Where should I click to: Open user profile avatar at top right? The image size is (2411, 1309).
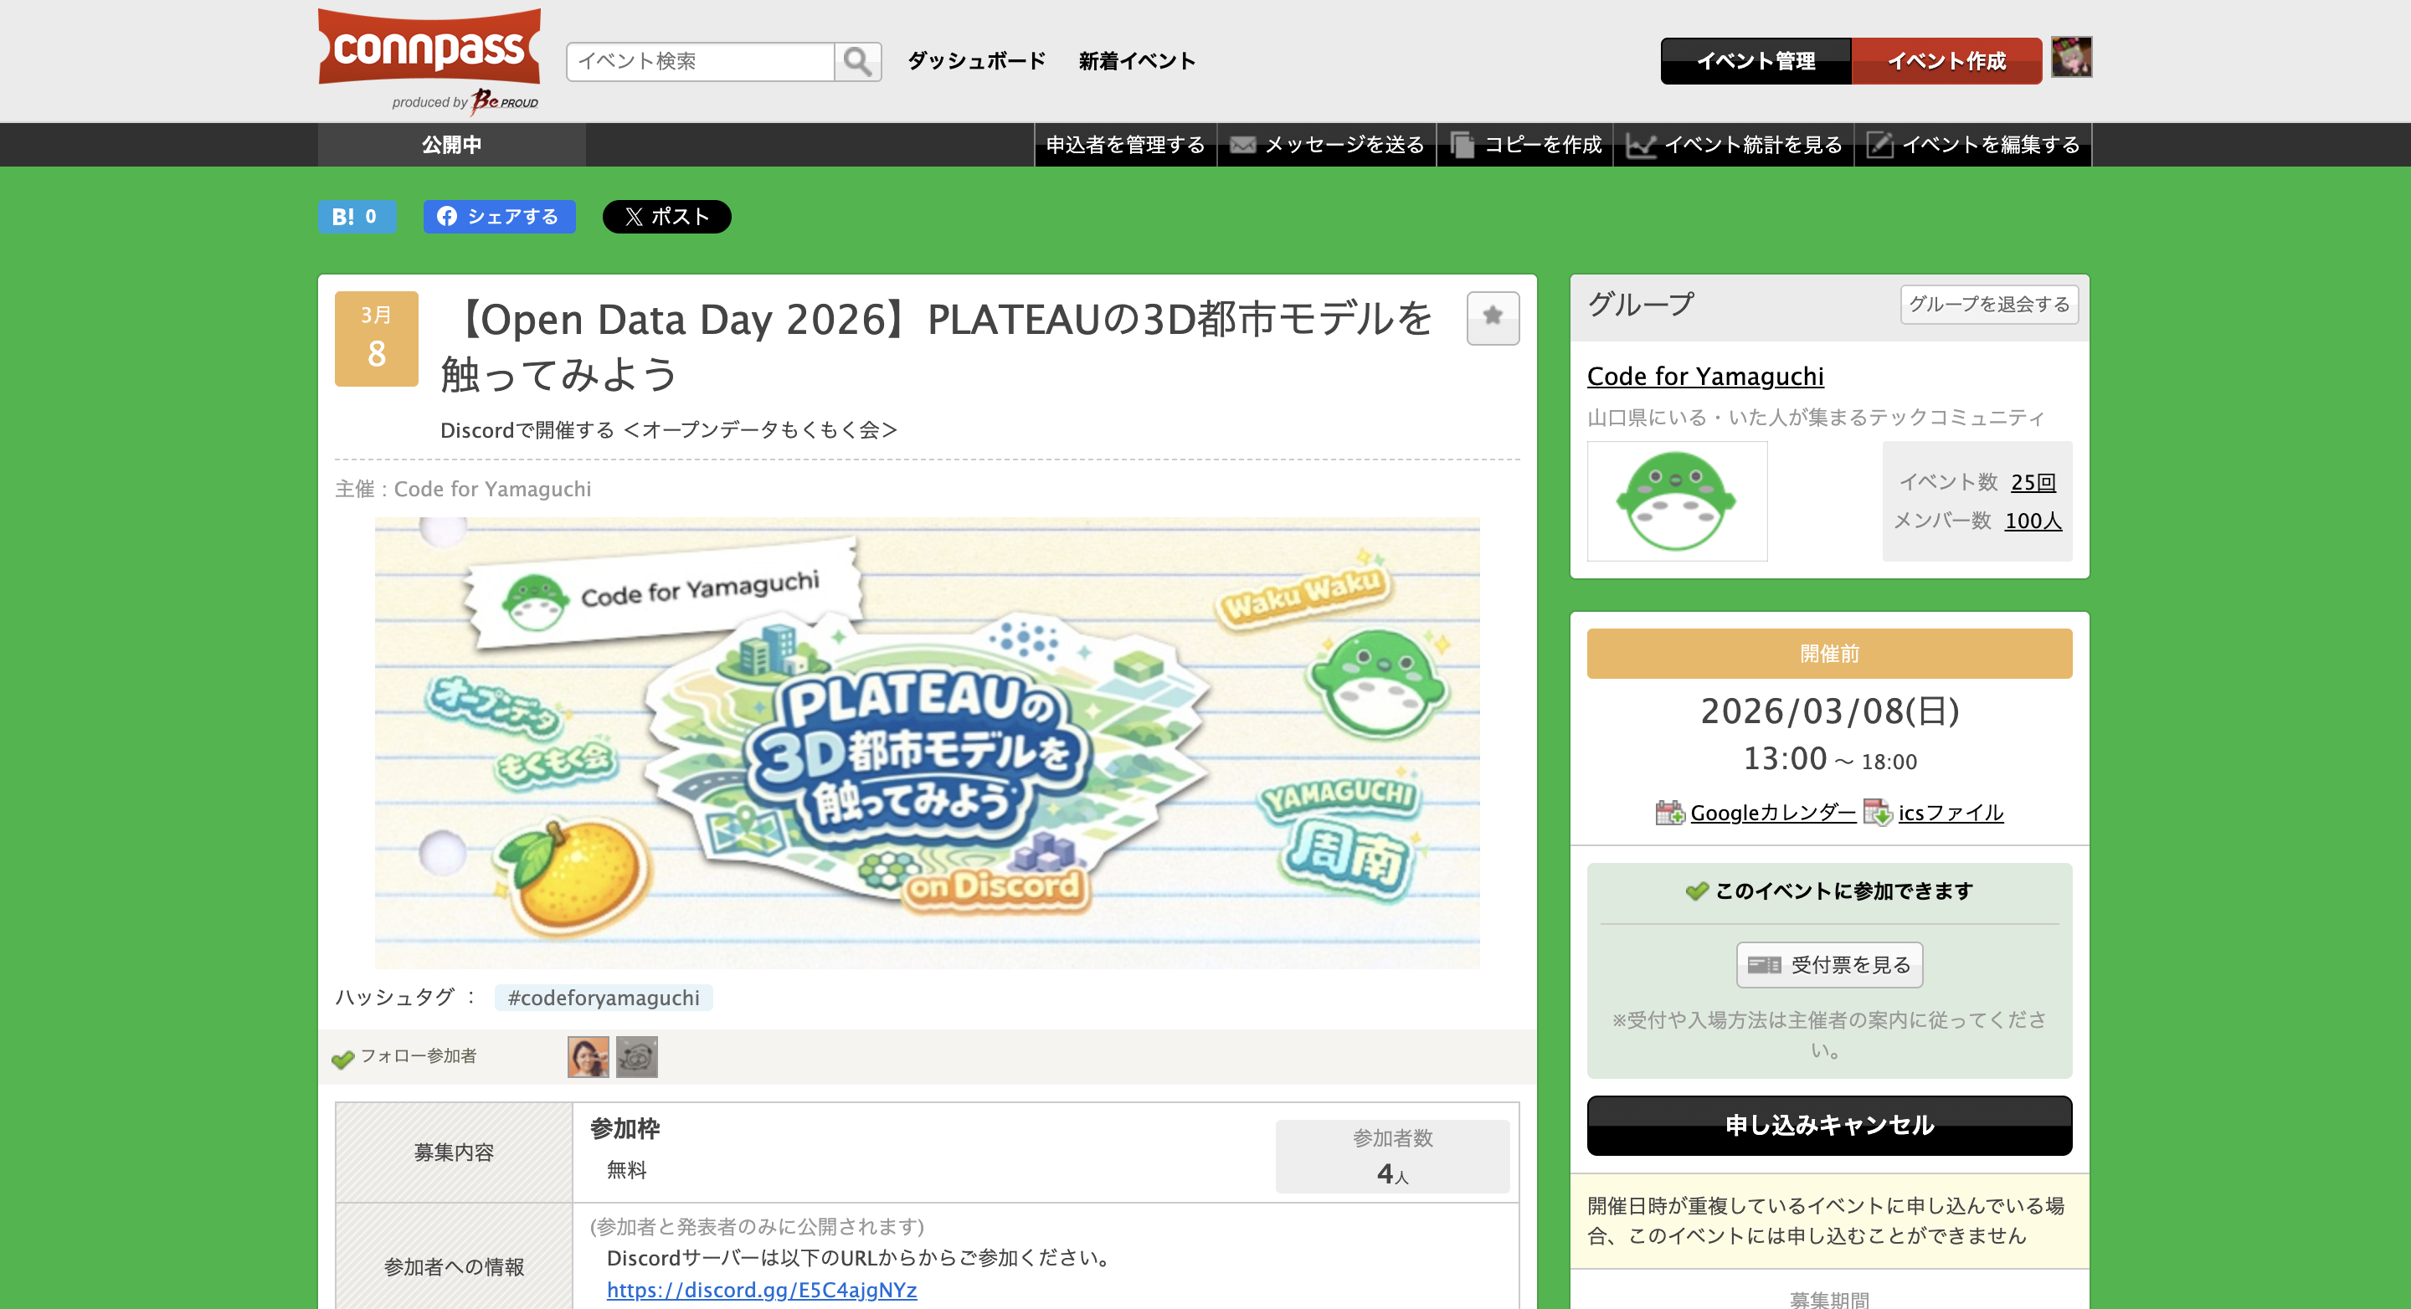coord(2070,58)
